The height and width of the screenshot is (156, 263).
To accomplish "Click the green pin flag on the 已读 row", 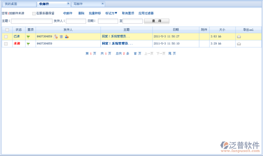I will [28, 37].
